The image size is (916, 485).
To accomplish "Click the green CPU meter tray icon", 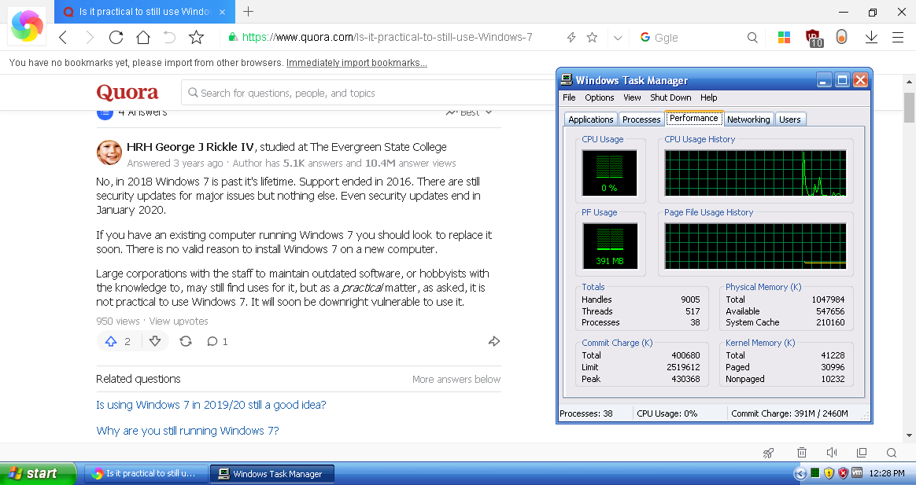I will point(815,473).
